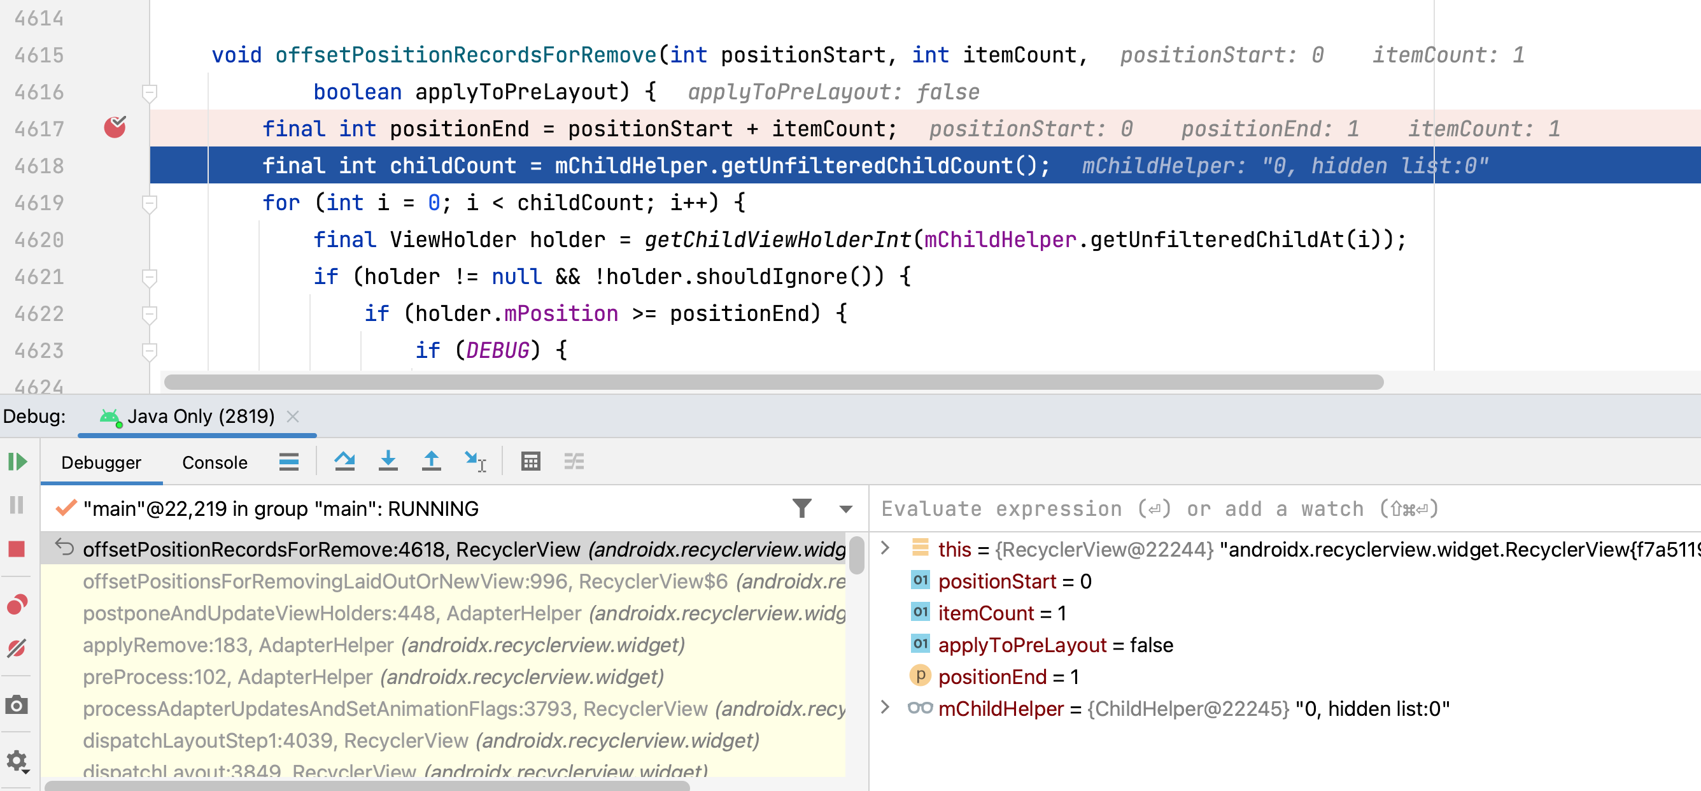Click the Step Over icon
Viewport: 1701px width, 791px height.
coord(344,460)
